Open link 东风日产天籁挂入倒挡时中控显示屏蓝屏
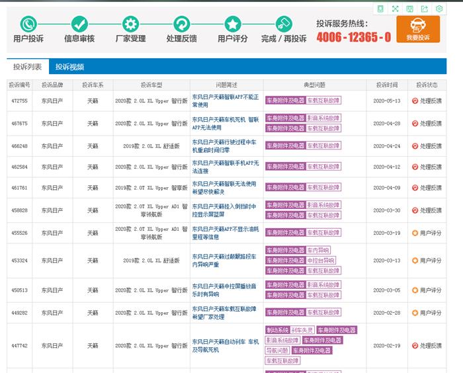 pos(224,210)
